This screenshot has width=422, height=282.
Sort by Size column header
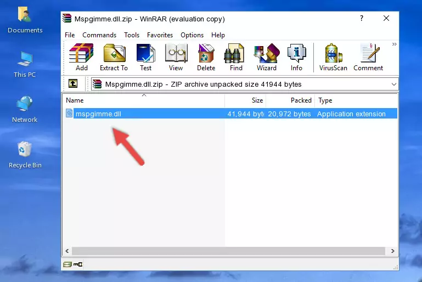245,100
